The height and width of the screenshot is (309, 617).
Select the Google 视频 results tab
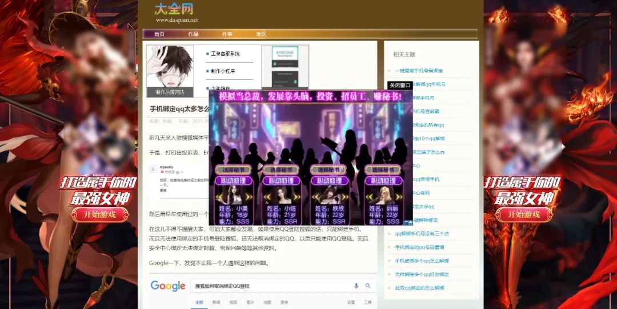(x=233, y=302)
